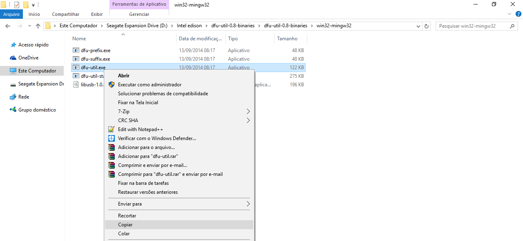Screen dimensions: 523x241
Task: Go back using the back arrow
Action: (8, 26)
